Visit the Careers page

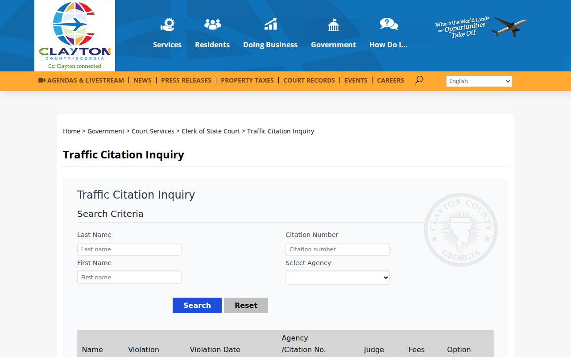tap(390, 80)
